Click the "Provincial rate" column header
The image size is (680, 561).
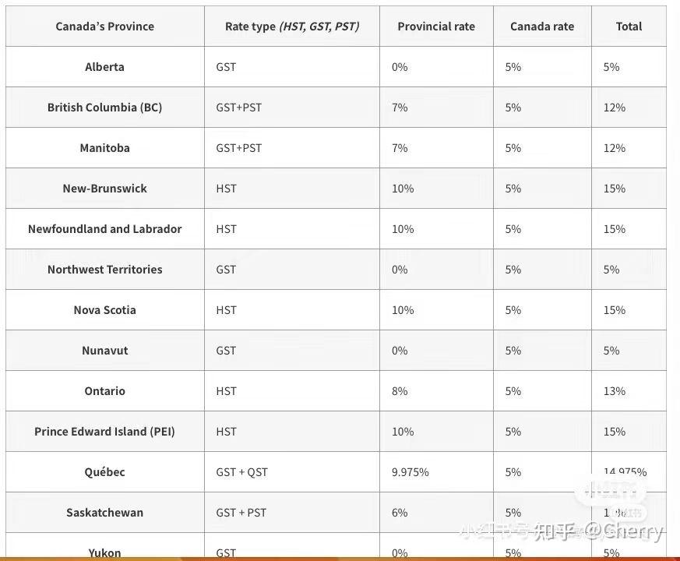436,26
